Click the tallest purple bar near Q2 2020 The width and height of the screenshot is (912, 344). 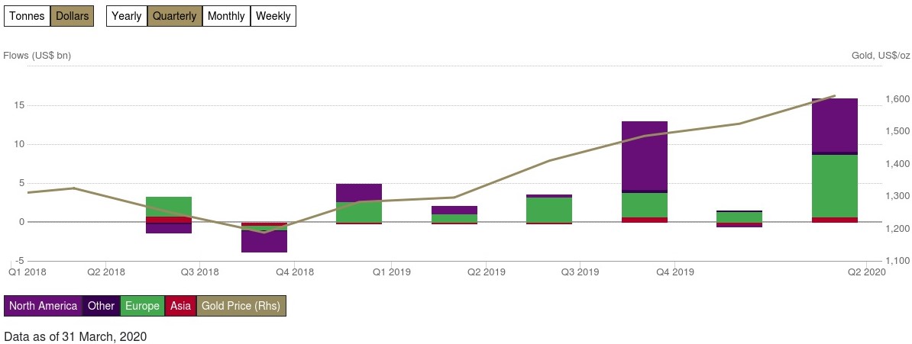click(x=835, y=125)
